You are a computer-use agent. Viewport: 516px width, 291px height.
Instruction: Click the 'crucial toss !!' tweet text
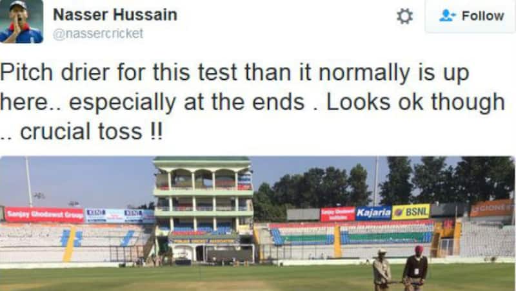[x=92, y=131]
